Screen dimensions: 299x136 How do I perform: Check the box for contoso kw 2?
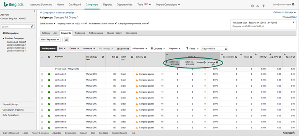click(42, 80)
